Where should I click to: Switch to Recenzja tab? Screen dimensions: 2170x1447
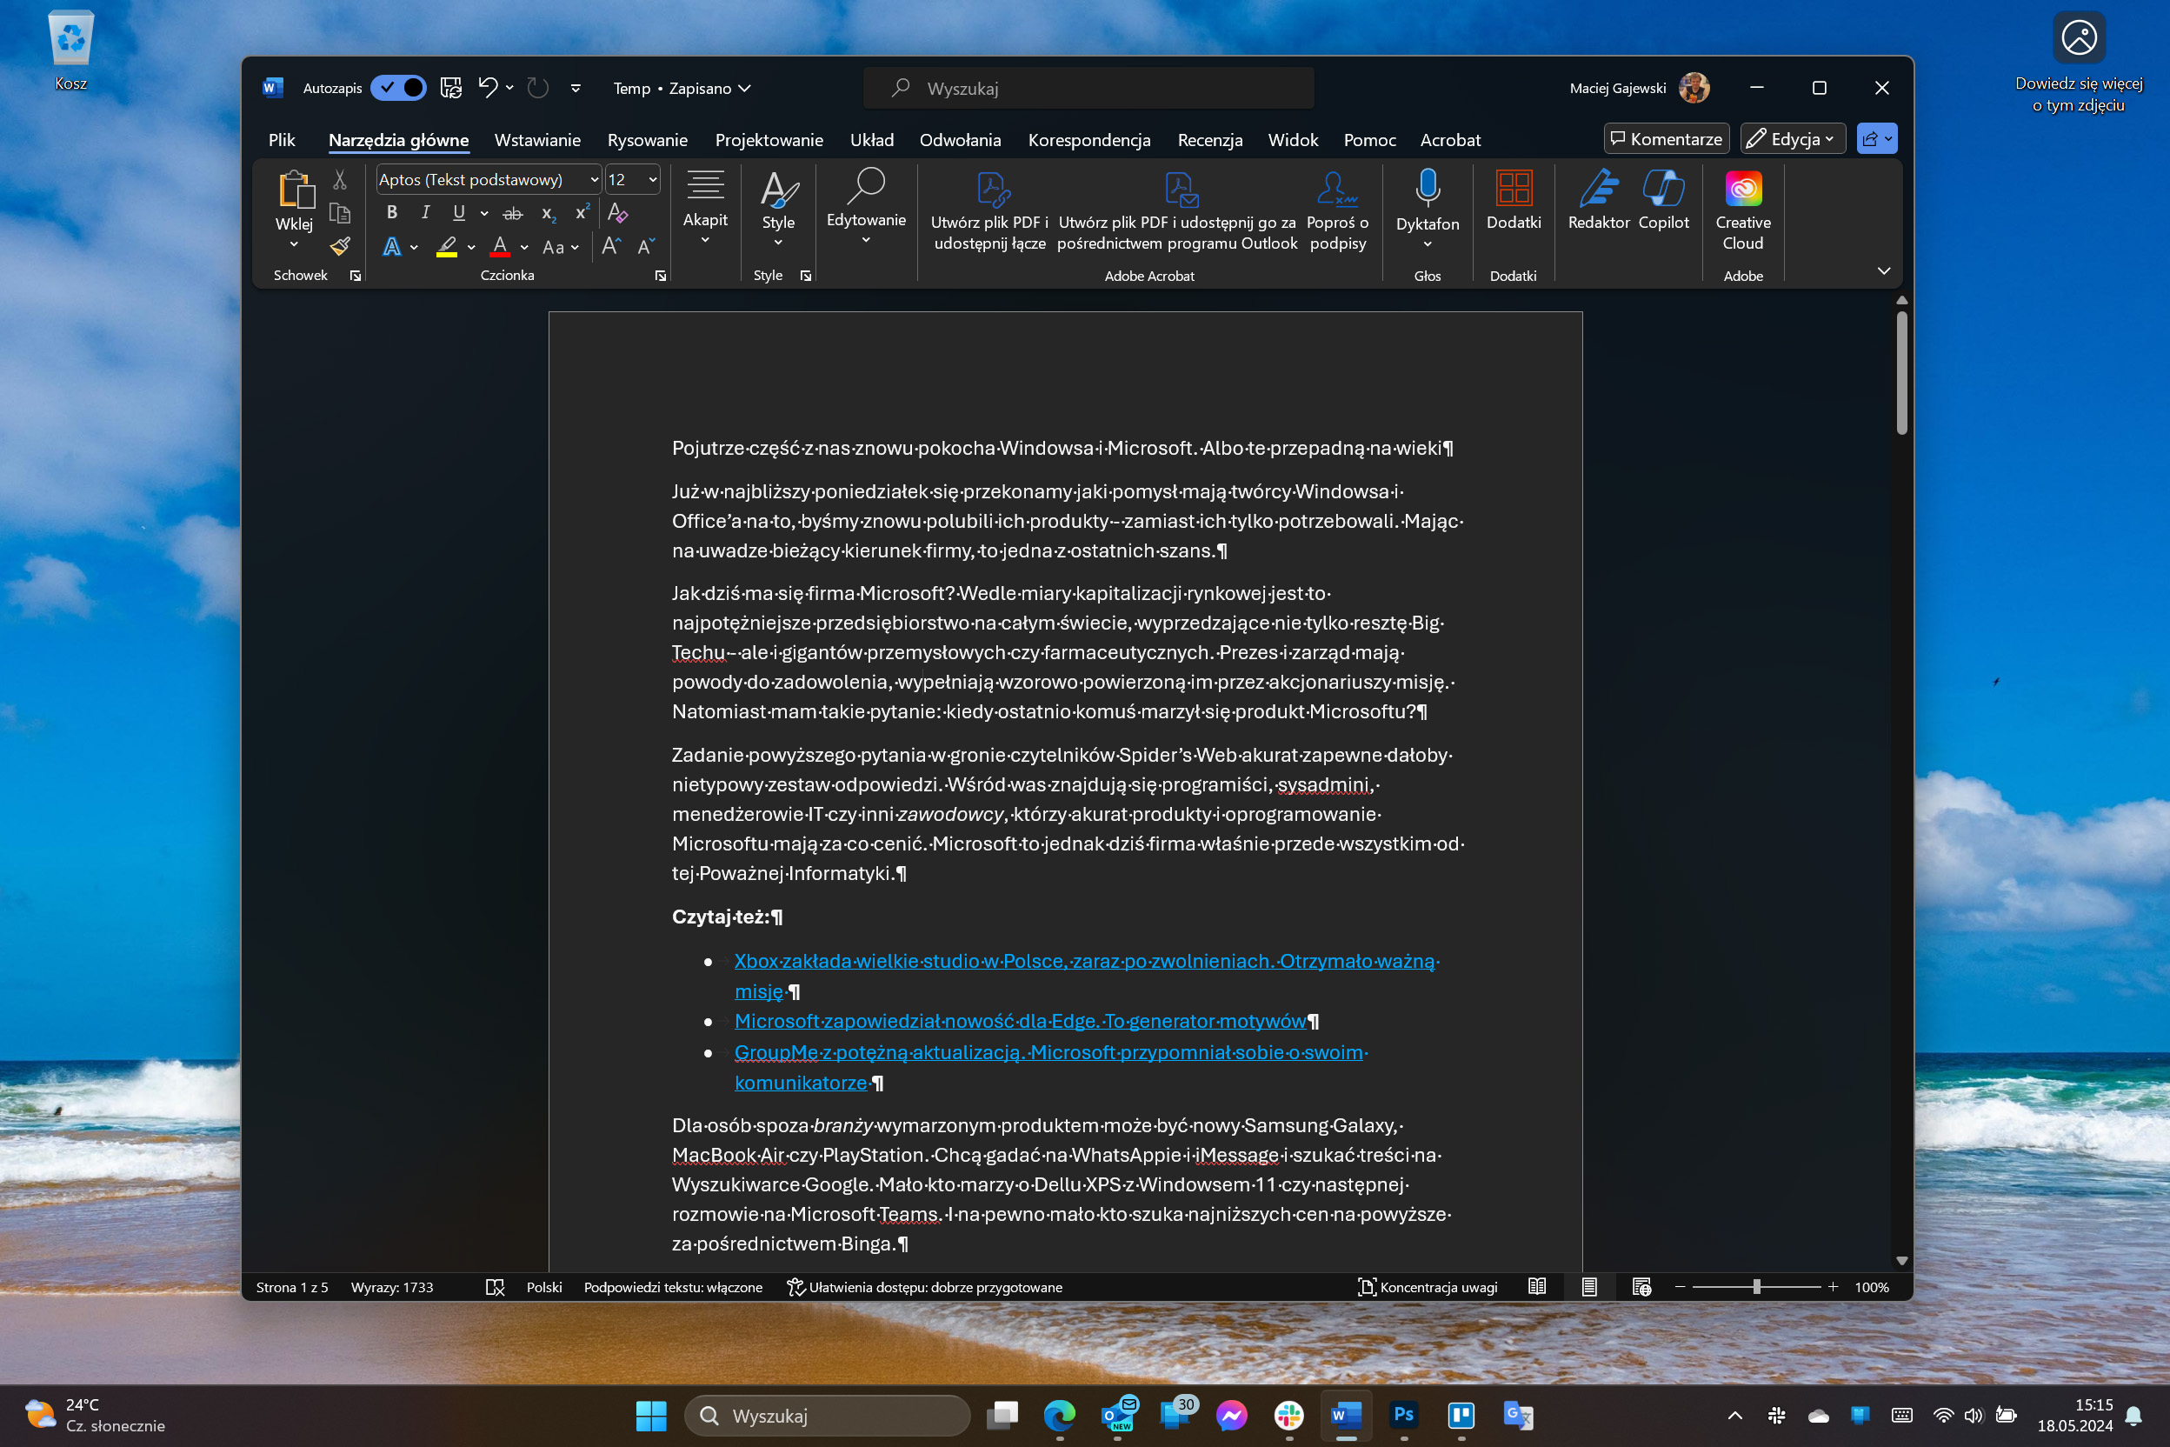coord(1209,139)
